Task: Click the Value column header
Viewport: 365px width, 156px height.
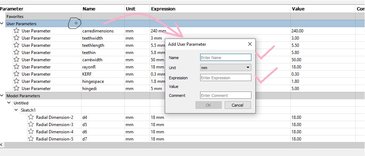Action: click(x=299, y=9)
